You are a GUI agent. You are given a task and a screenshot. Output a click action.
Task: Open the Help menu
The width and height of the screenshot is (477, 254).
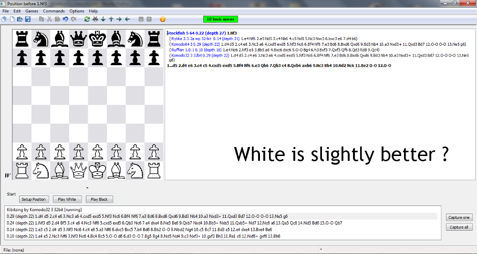point(93,11)
